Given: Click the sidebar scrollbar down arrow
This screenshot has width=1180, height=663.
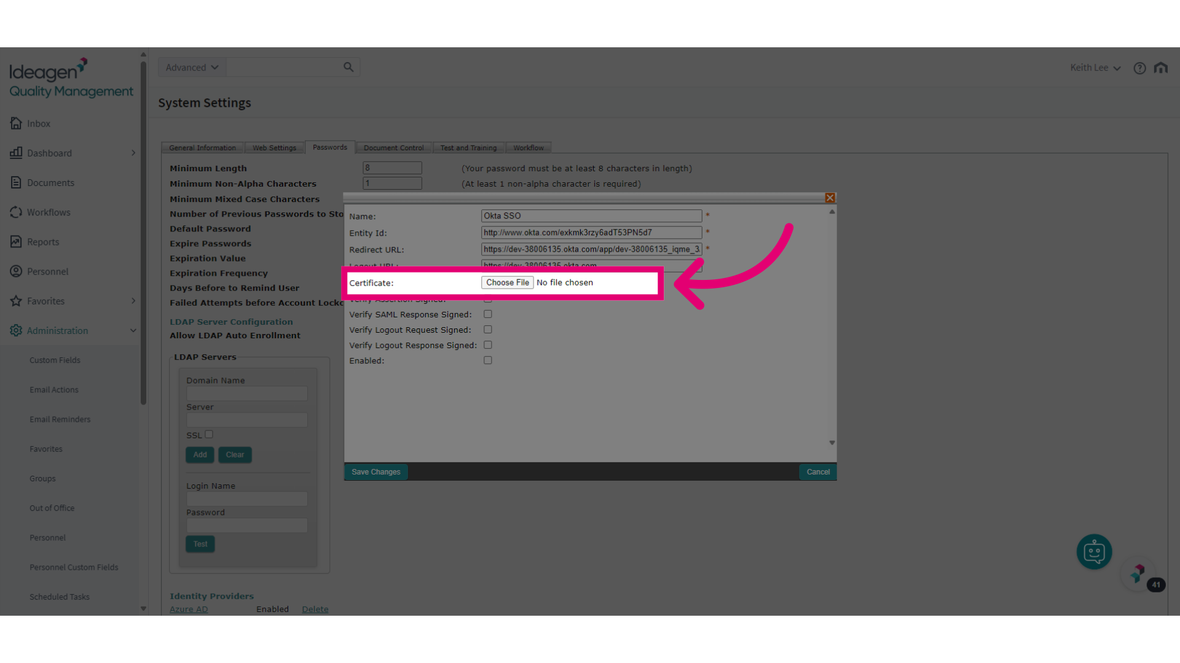Looking at the screenshot, I should pos(143,608).
